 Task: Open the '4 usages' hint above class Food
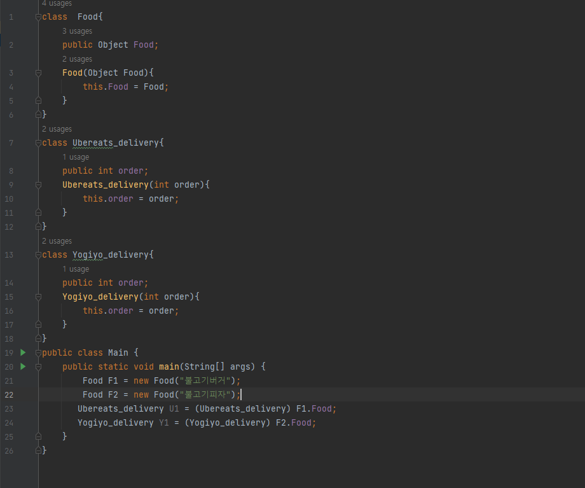coord(57,3)
